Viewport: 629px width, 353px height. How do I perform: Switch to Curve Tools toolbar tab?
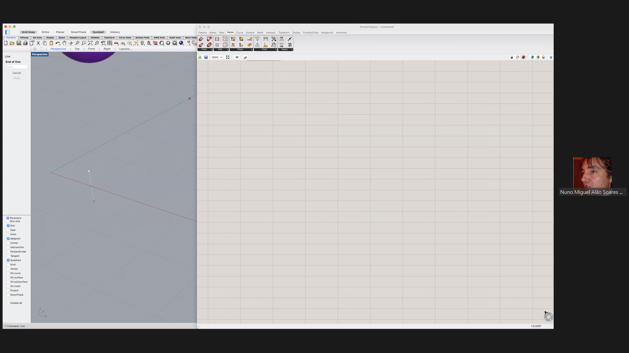point(125,38)
